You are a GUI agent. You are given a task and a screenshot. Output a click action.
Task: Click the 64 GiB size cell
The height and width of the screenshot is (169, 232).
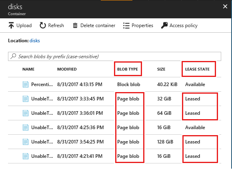point(164,113)
